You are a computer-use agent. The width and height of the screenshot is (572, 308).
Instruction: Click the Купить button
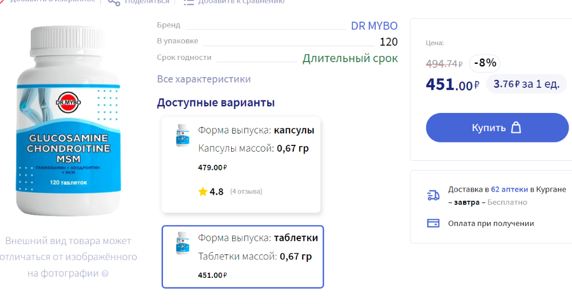[497, 128]
